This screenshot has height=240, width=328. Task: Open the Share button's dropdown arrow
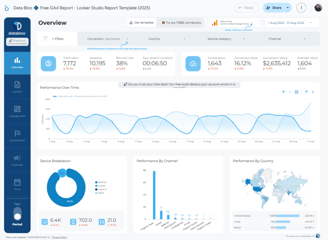click(x=288, y=7)
